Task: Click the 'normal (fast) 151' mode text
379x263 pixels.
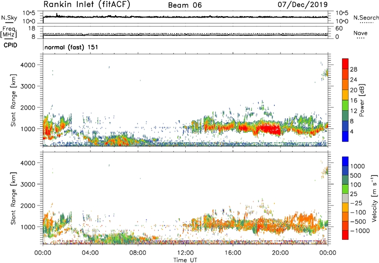Action: coord(72,47)
